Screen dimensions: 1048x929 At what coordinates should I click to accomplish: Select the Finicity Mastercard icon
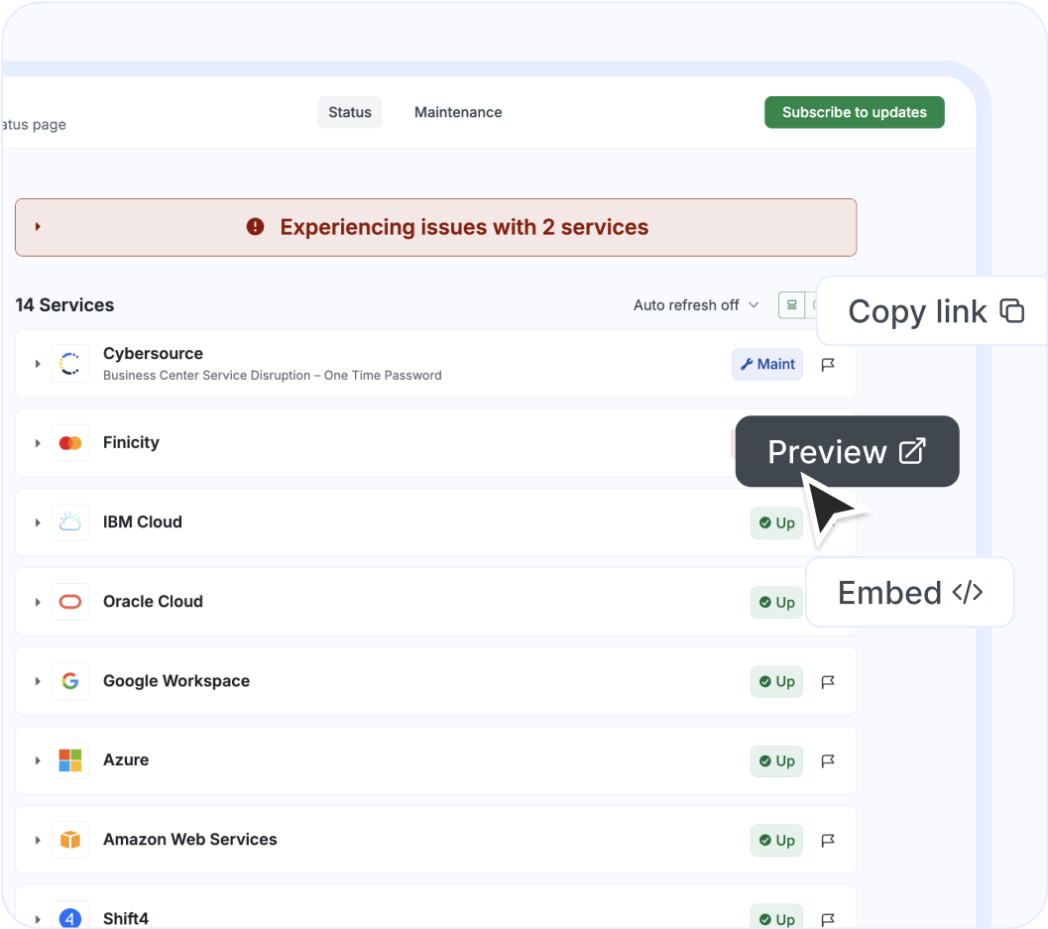[x=70, y=442]
